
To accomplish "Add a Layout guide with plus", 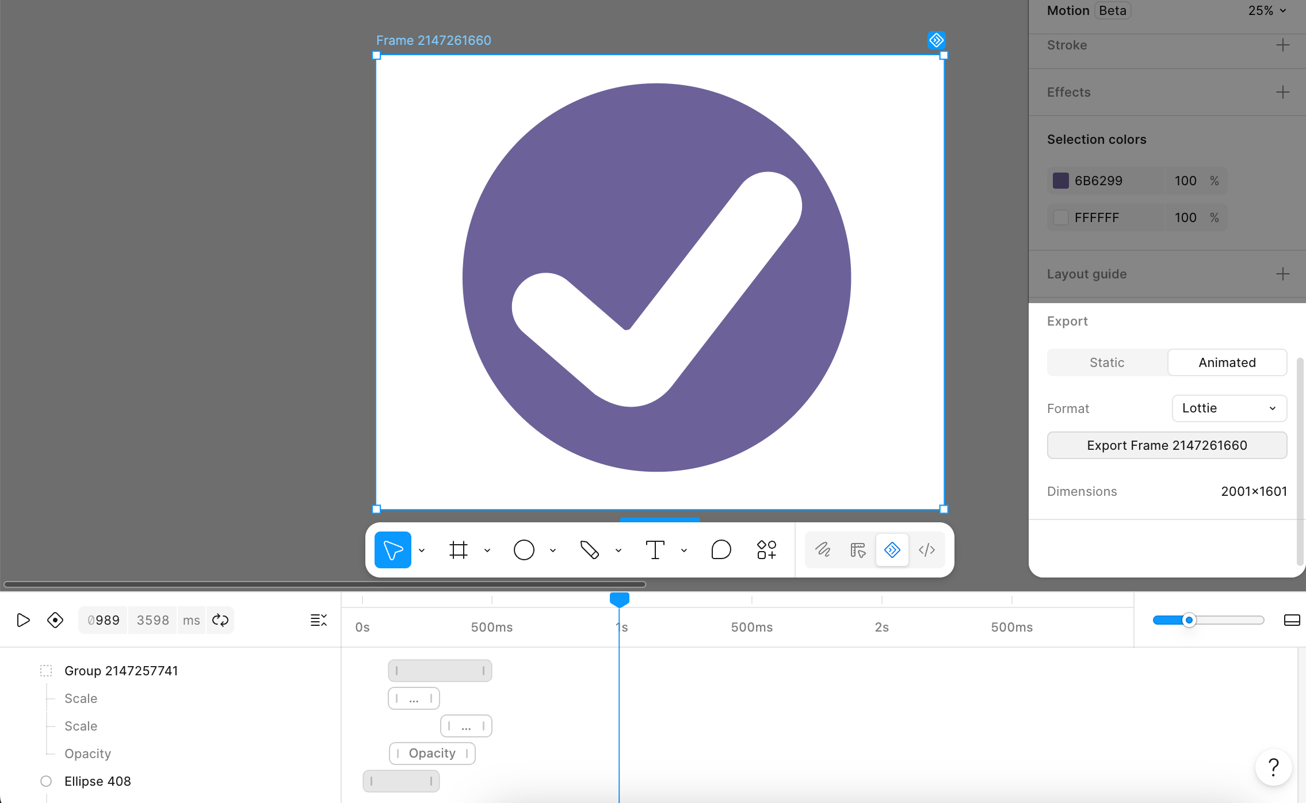I will tap(1283, 274).
